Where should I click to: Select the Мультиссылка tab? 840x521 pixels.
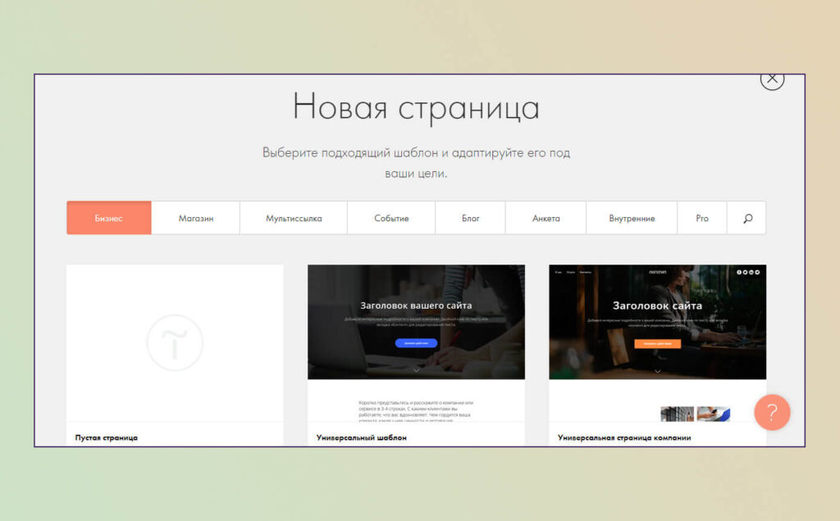point(294,218)
